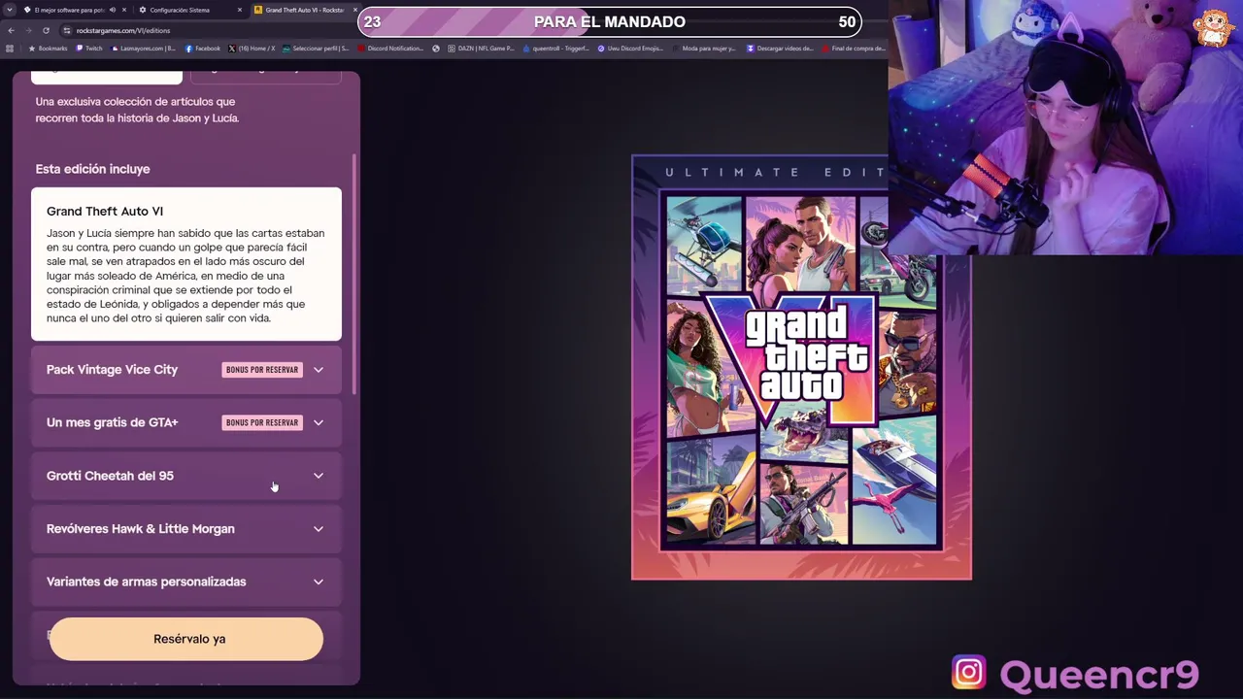Open the Bookmarks star folder
Viewport: 1243px width, 699px height.
tap(49, 49)
